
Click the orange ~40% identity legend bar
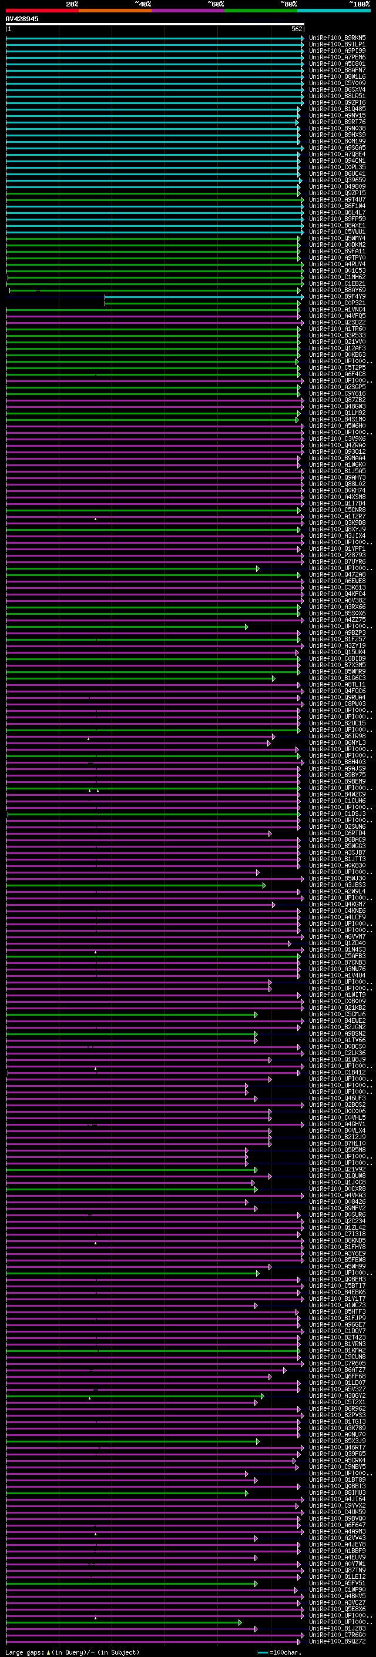coord(115,11)
